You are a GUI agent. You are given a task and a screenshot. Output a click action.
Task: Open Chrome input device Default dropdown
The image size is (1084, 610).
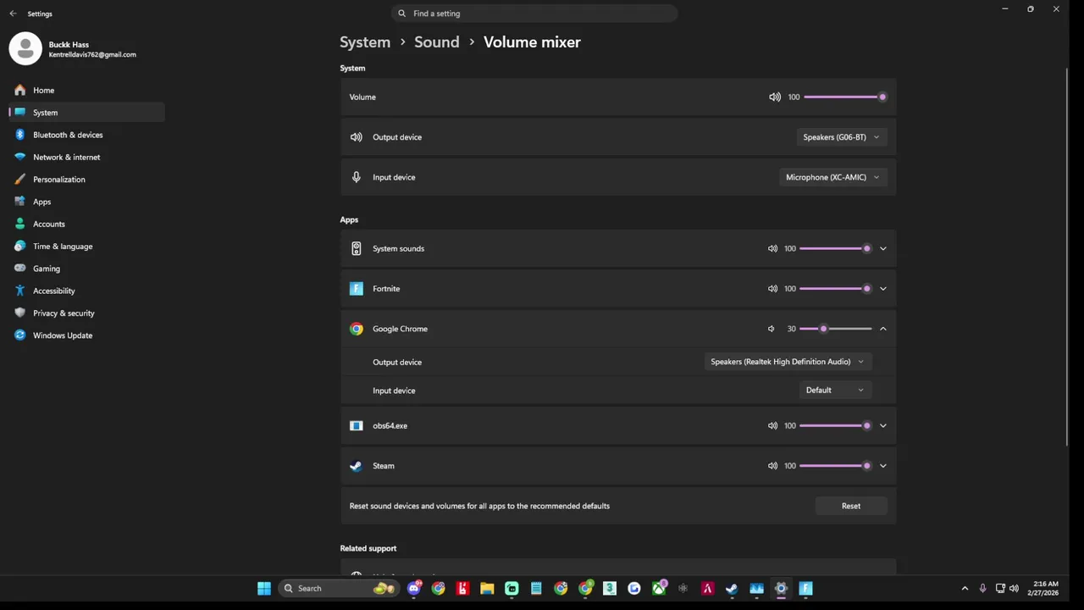coord(835,391)
